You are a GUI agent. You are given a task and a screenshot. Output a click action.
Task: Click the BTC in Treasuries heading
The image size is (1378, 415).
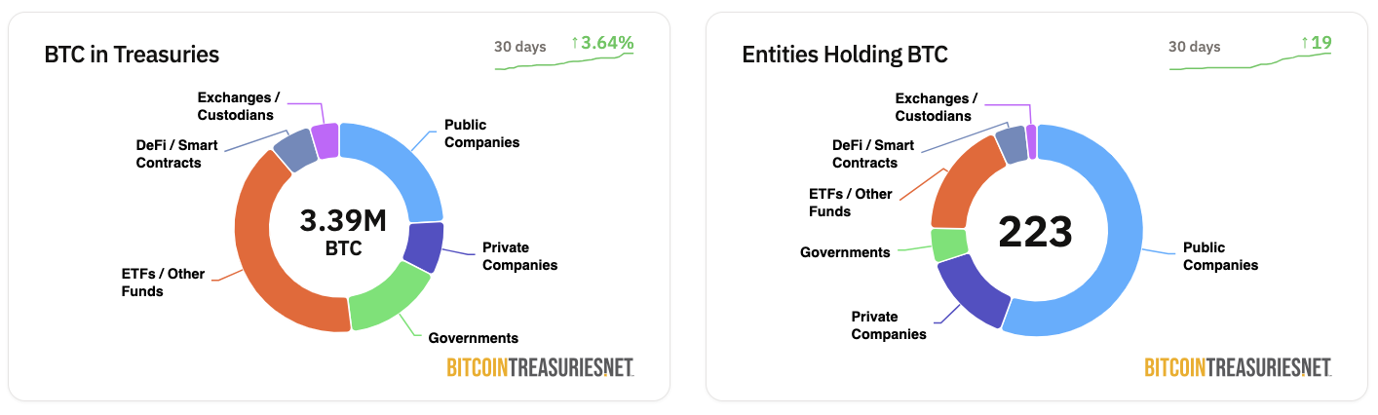tap(132, 55)
